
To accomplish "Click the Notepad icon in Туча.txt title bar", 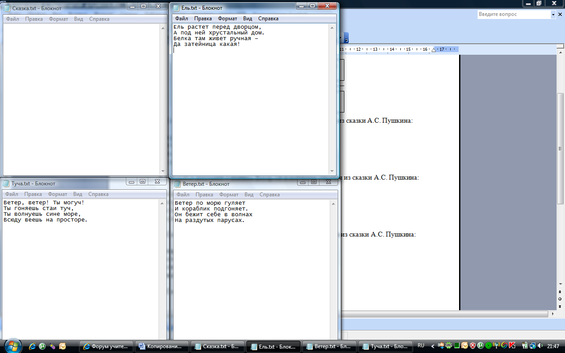I will click(6, 184).
